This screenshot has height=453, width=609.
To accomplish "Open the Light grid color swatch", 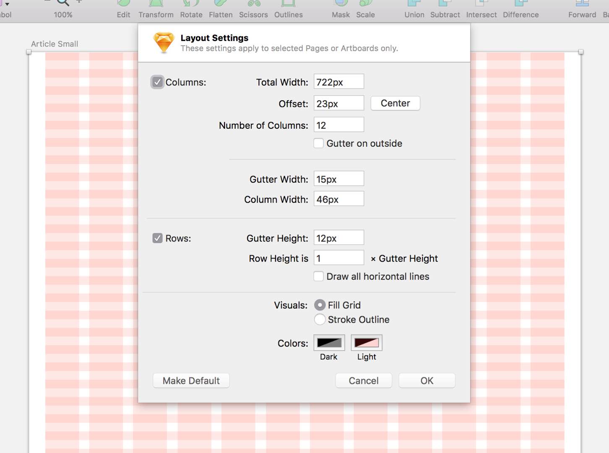I will (x=366, y=343).
